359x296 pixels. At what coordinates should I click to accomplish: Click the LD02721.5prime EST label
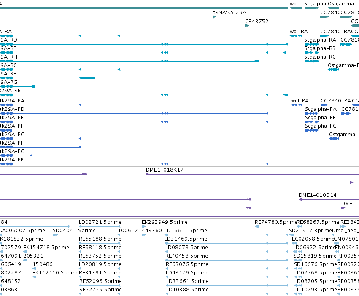click(100, 222)
